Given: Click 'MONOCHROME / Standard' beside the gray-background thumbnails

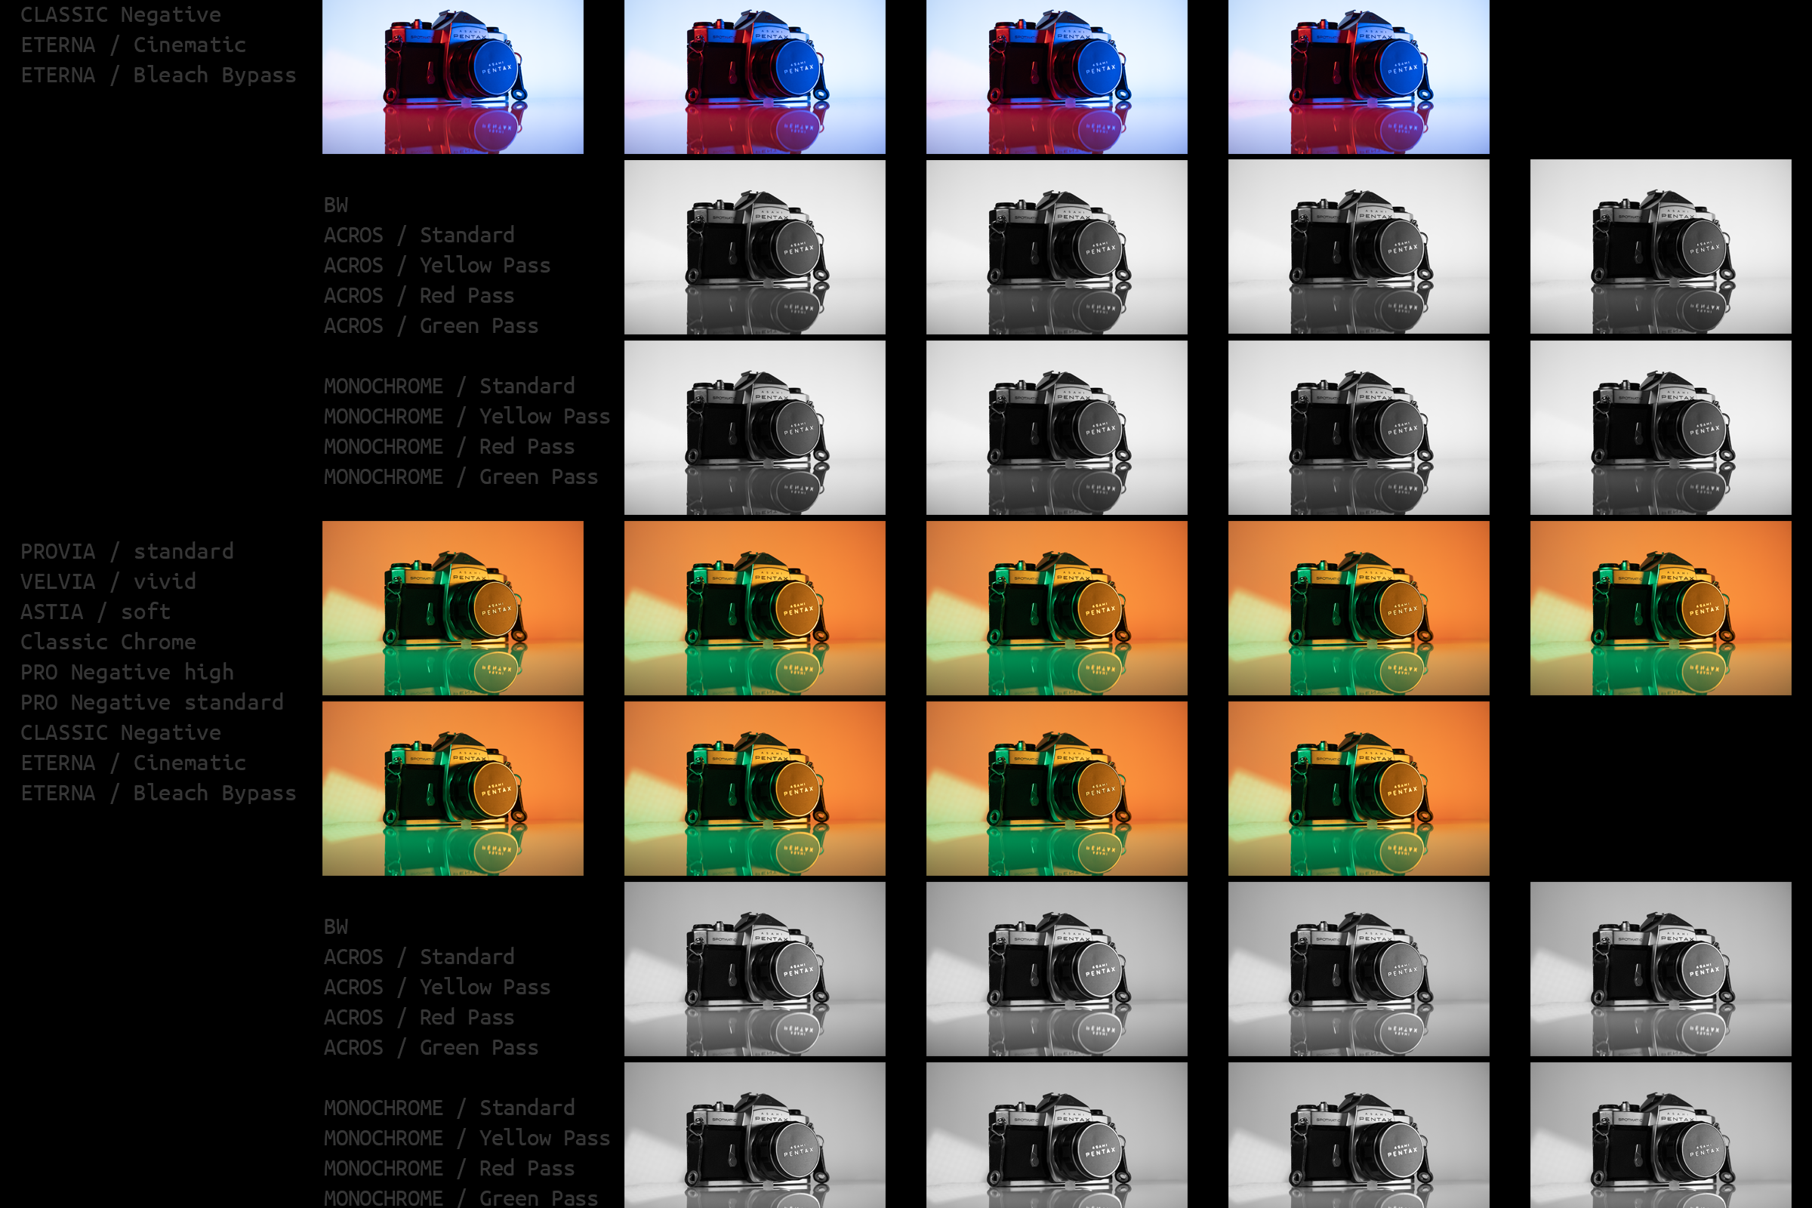Looking at the screenshot, I should pyautogui.click(x=449, y=1108).
